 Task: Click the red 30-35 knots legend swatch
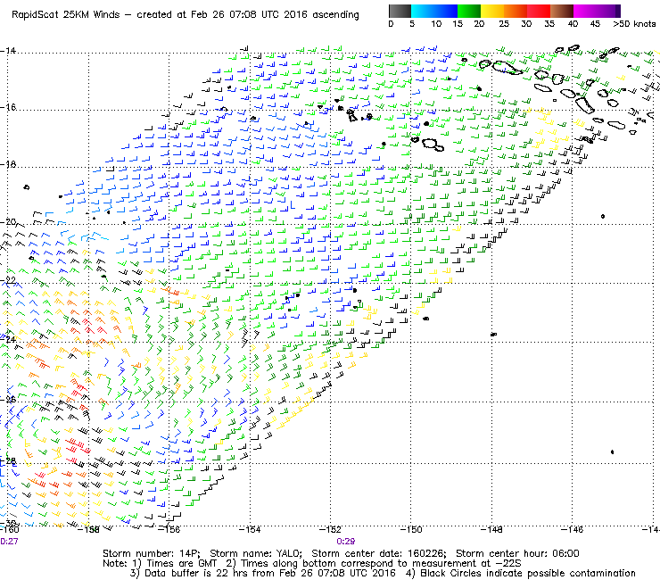click(539, 11)
